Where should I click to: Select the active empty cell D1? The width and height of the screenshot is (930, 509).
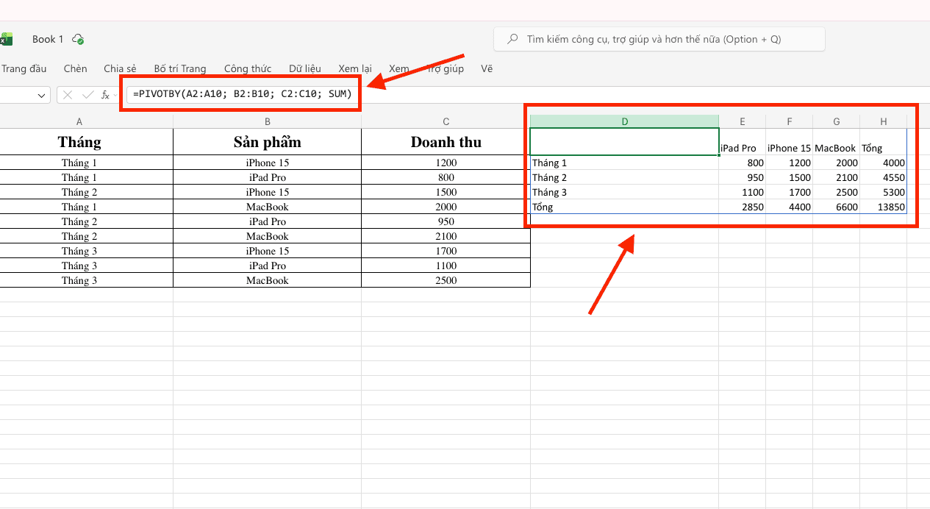[x=624, y=142]
